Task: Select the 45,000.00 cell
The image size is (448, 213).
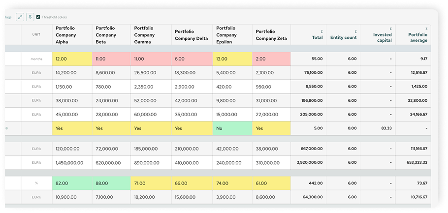Action: click(x=72, y=115)
